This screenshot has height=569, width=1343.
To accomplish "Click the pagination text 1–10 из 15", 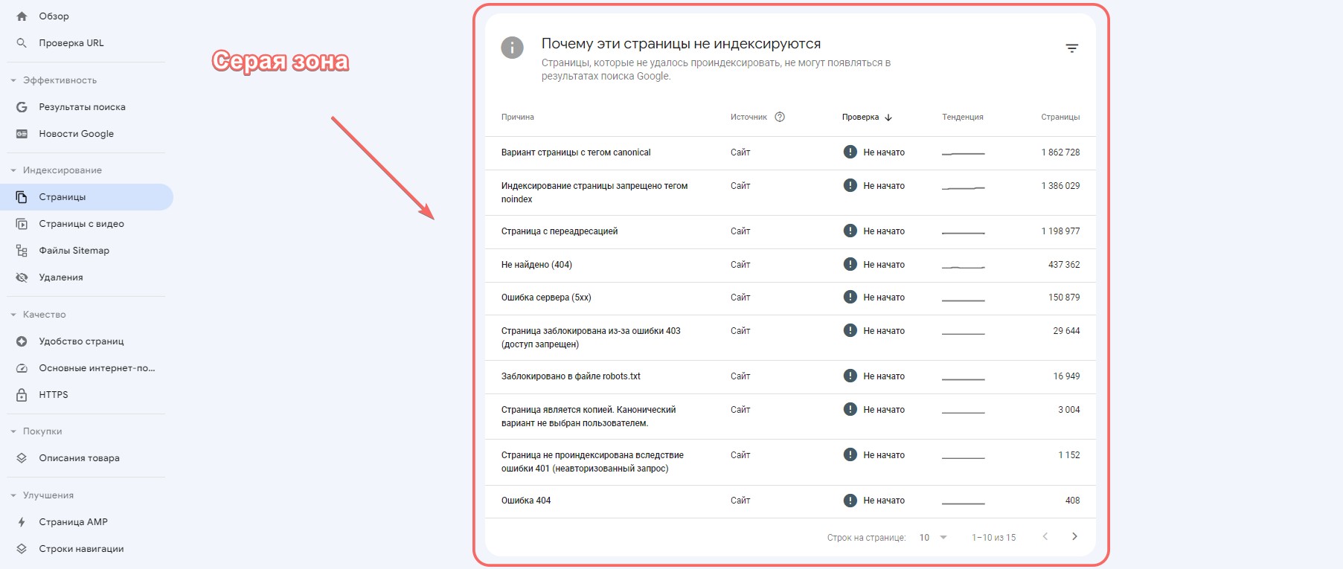I will point(993,538).
